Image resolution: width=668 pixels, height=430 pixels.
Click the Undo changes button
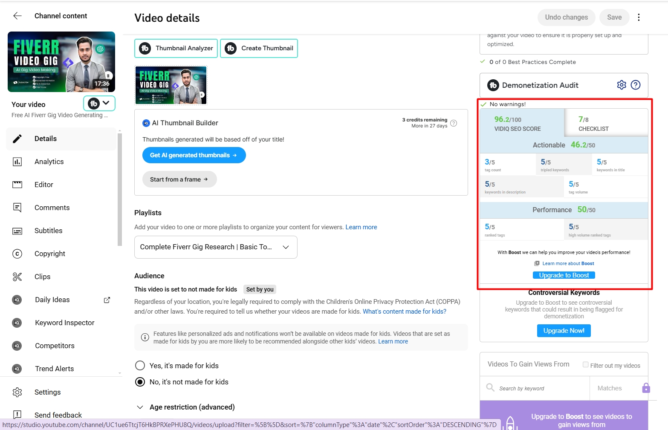(566, 17)
